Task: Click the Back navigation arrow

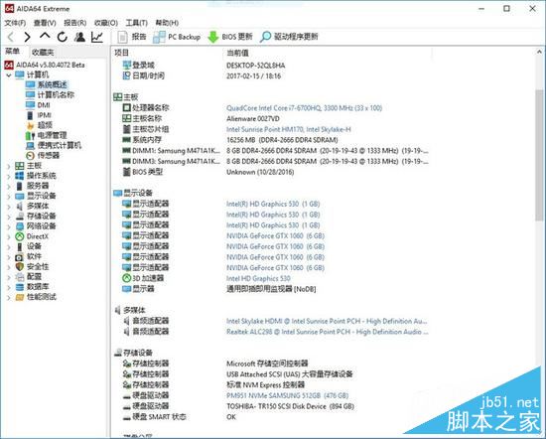Action: pos(11,37)
